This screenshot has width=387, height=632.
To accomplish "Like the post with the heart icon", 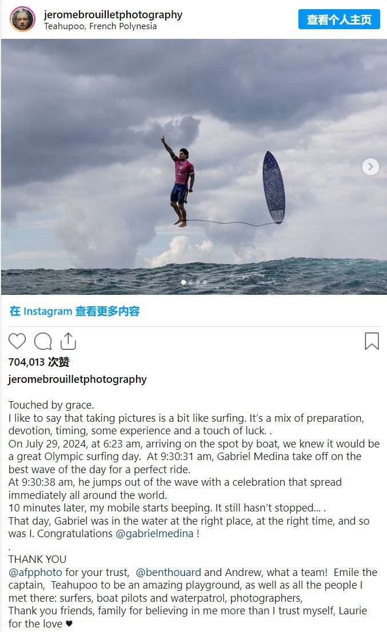I will [x=17, y=341].
